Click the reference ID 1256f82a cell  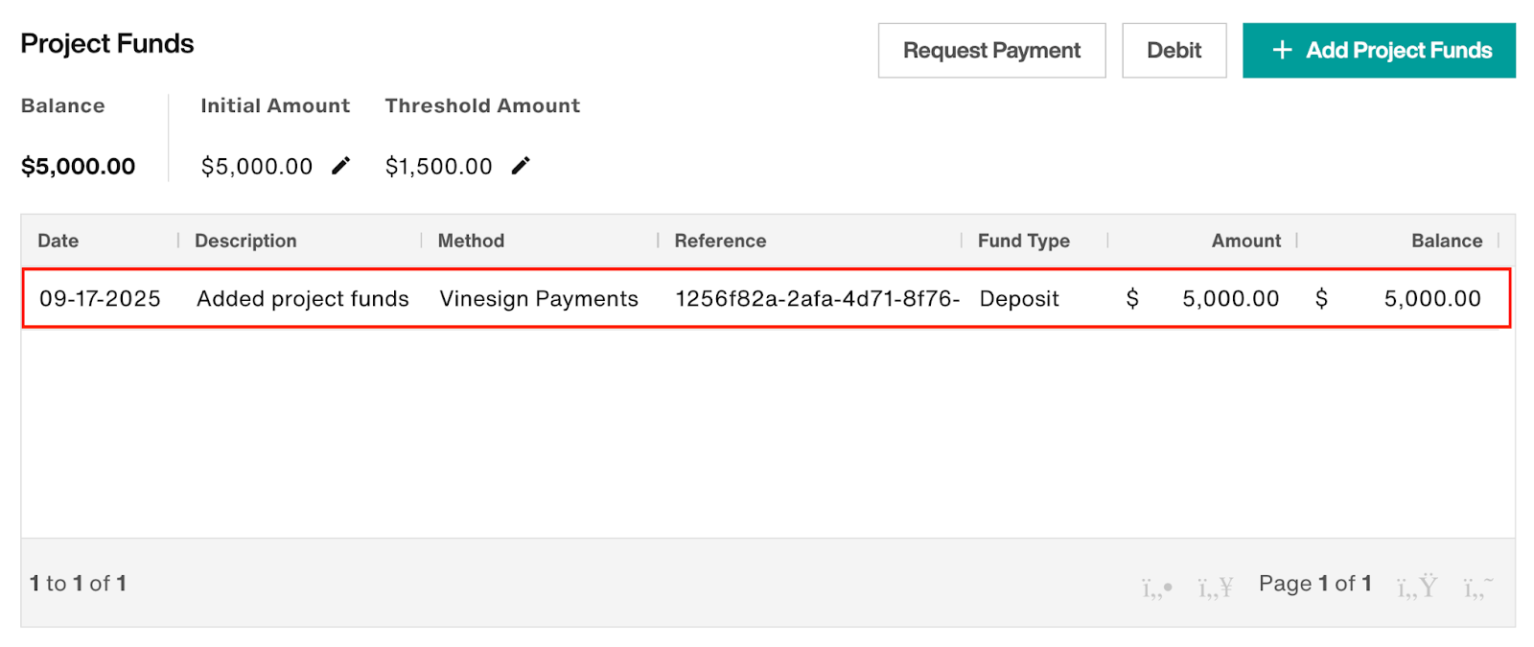point(817,299)
